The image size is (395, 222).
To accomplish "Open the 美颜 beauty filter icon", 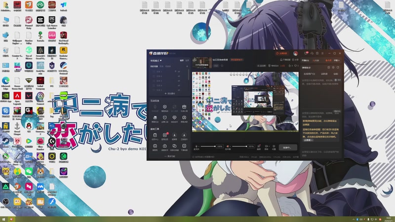I will [x=259, y=147].
